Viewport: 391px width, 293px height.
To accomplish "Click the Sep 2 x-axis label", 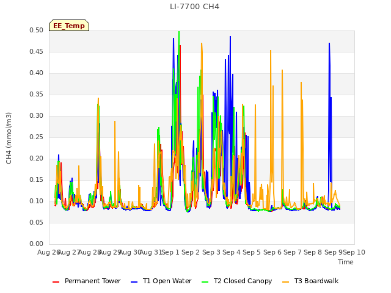I will [191, 252].
